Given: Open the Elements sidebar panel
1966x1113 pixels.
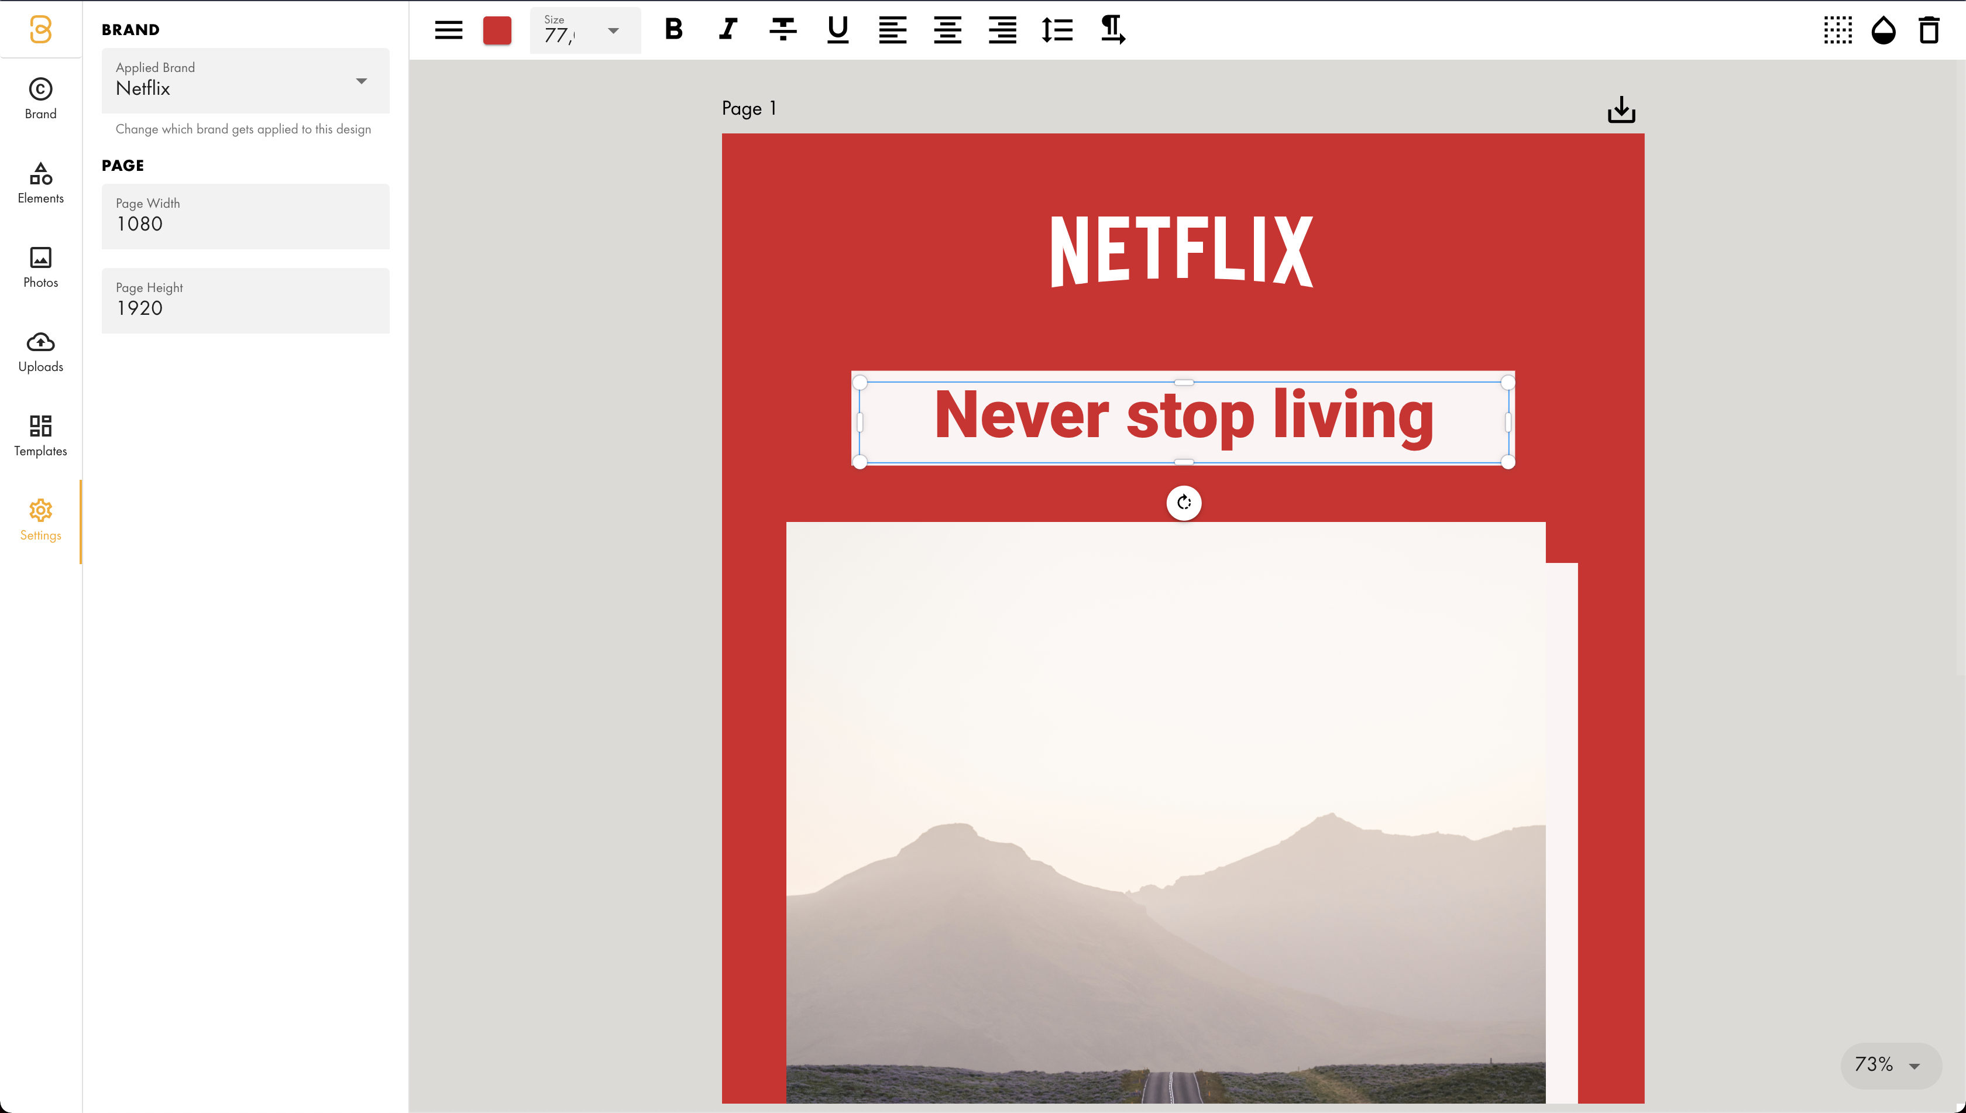Looking at the screenshot, I should (x=40, y=183).
